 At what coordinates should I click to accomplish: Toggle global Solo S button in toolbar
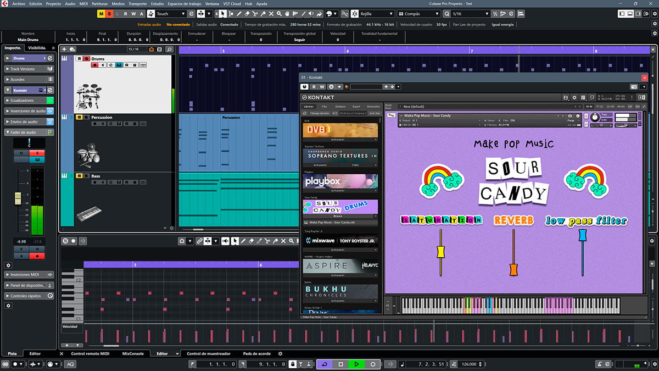click(109, 14)
